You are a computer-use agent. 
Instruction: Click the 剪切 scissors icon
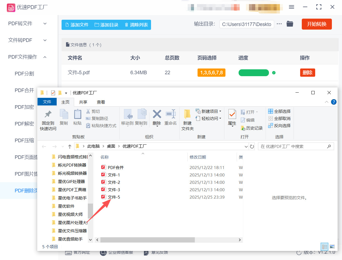pyautogui.click(x=93, y=112)
